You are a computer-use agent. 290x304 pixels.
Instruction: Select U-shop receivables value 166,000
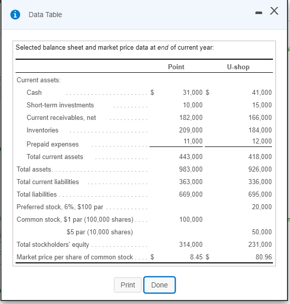(x=260, y=117)
